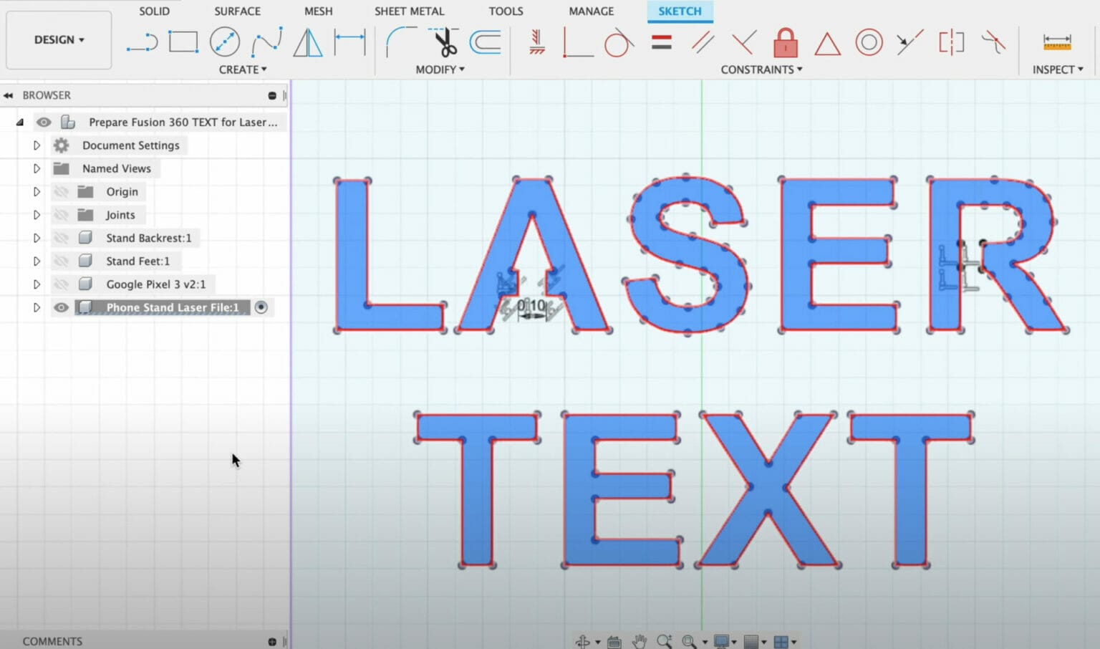Viewport: 1100px width, 649px height.
Task: Expand the Google Pixel 3 v2:1 component
Action: point(37,284)
